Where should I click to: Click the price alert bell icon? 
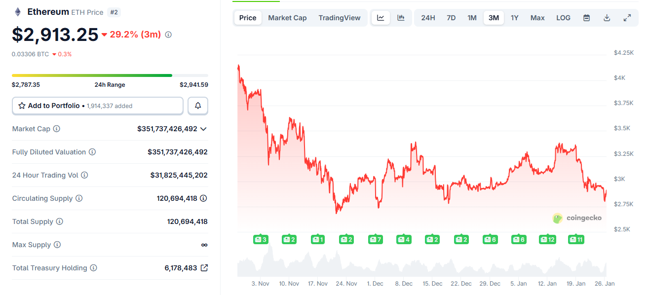197,106
